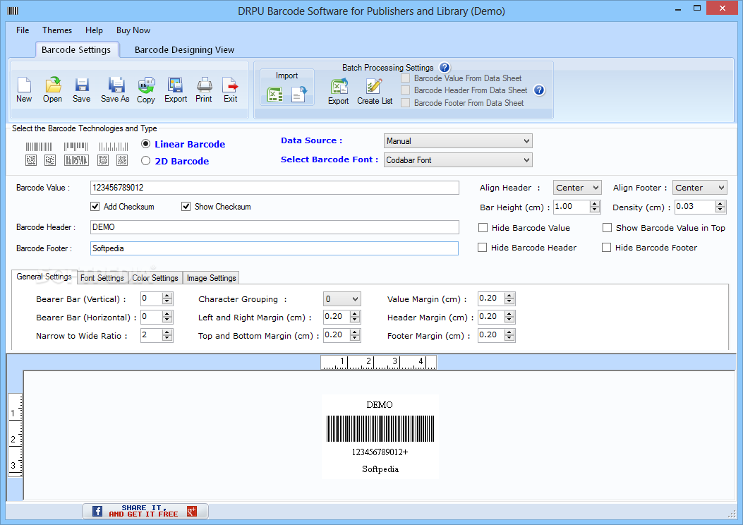Open the File menu

tap(23, 30)
